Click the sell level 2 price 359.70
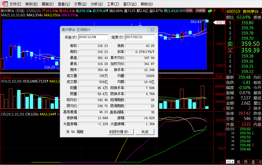 click(247, 38)
